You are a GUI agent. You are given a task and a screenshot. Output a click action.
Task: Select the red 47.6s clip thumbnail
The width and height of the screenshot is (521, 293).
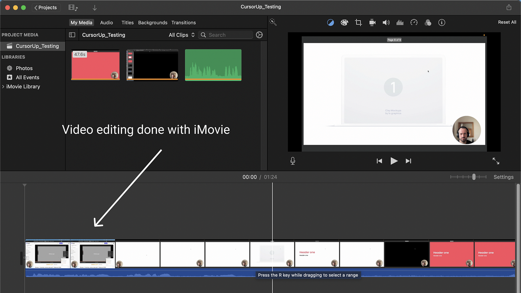96,65
